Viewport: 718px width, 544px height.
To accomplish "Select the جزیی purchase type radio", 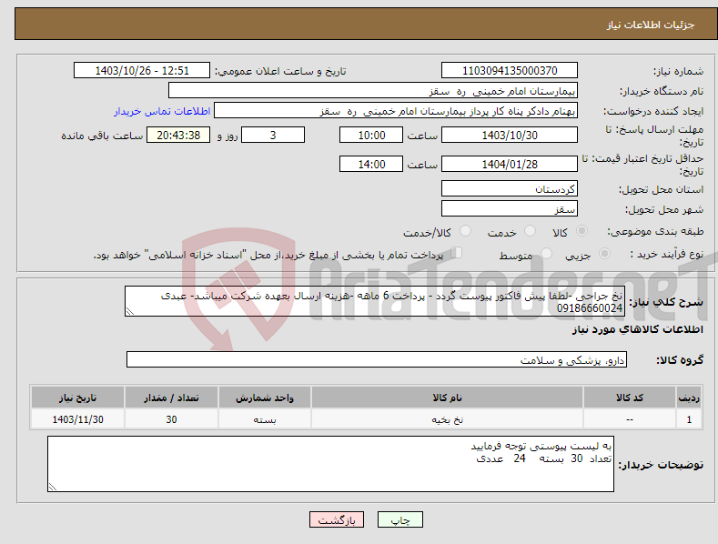I will click(x=604, y=253).
